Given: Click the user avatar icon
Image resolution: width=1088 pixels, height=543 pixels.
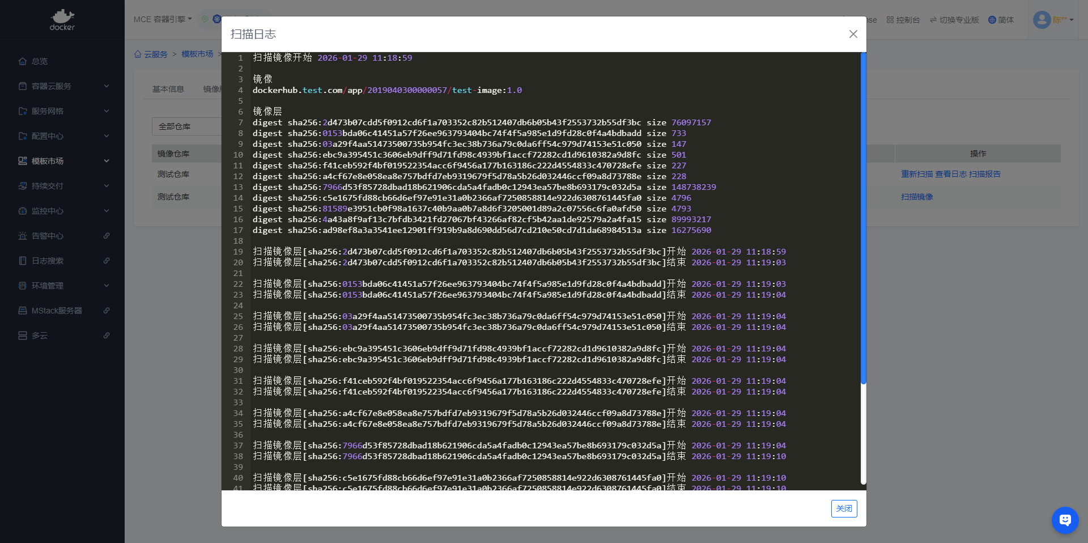Looking at the screenshot, I should (1042, 20).
